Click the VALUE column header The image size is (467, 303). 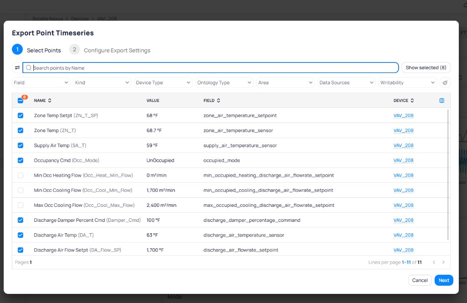point(153,101)
